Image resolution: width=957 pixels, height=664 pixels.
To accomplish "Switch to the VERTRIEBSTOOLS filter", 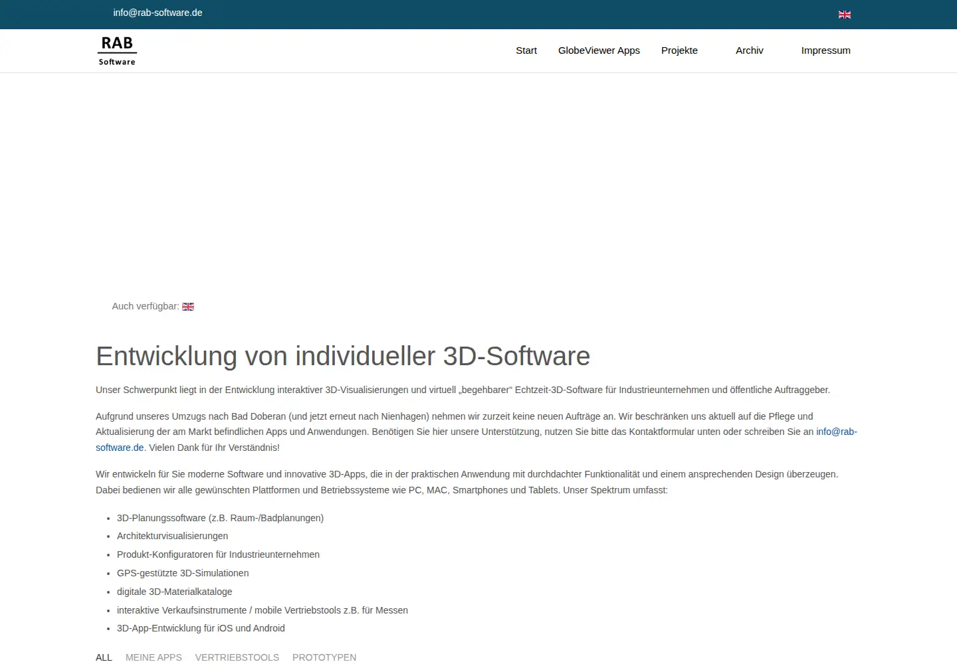I will [237, 657].
